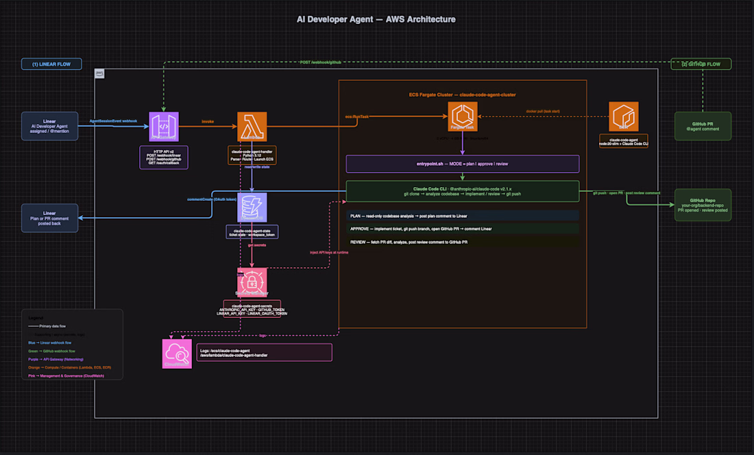This screenshot has width=754, height=455.
Task: Click the ecs:RunTask arrow label
Action: (357, 116)
